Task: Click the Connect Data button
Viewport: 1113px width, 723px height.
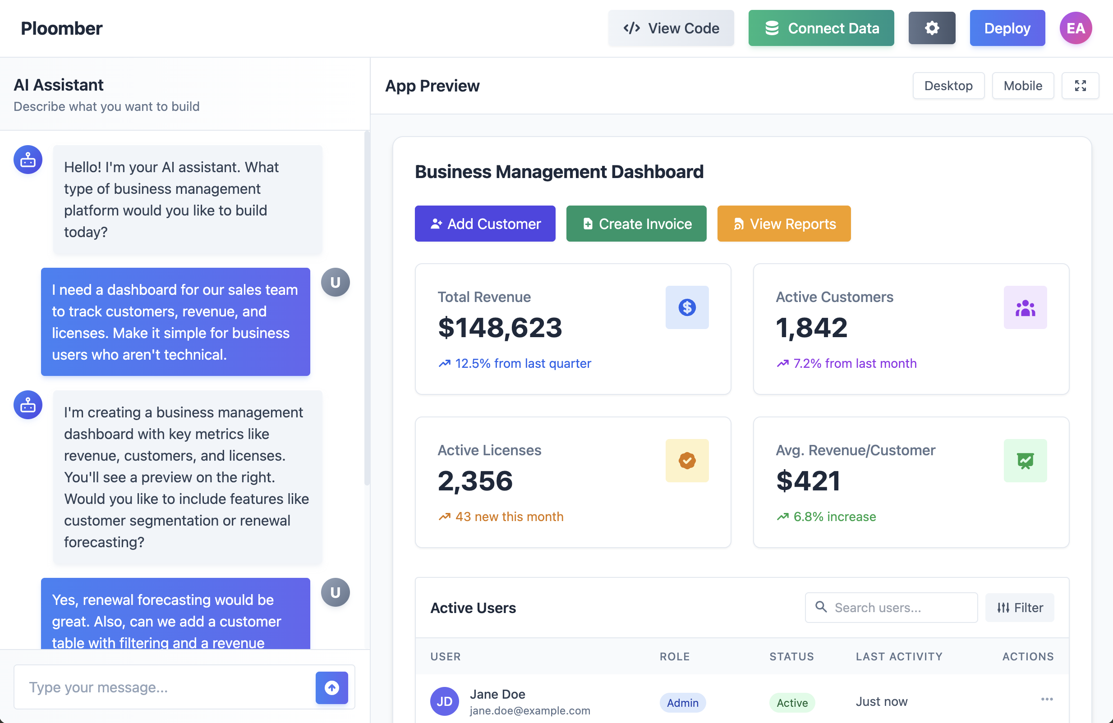Action: click(821, 28)
